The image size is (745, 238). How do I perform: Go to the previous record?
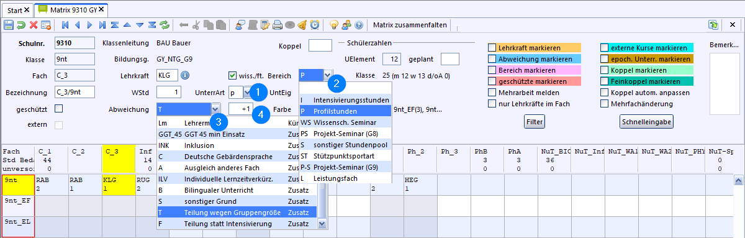point(78,25)
